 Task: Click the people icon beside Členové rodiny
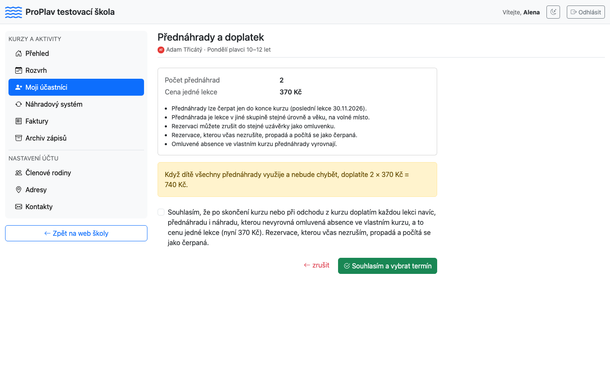click(19, 173)
